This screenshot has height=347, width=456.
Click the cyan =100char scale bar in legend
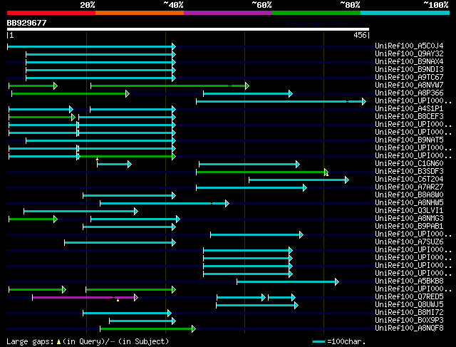(318, 342)
